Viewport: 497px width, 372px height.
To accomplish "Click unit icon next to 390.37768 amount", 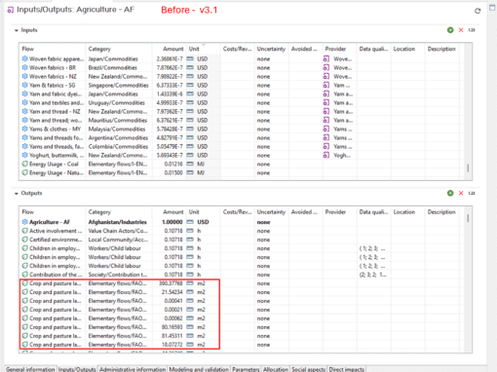I will [x=190, y=283].
